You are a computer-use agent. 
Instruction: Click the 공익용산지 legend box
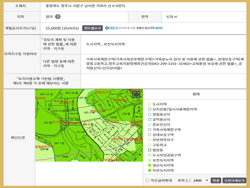(150, 119)
